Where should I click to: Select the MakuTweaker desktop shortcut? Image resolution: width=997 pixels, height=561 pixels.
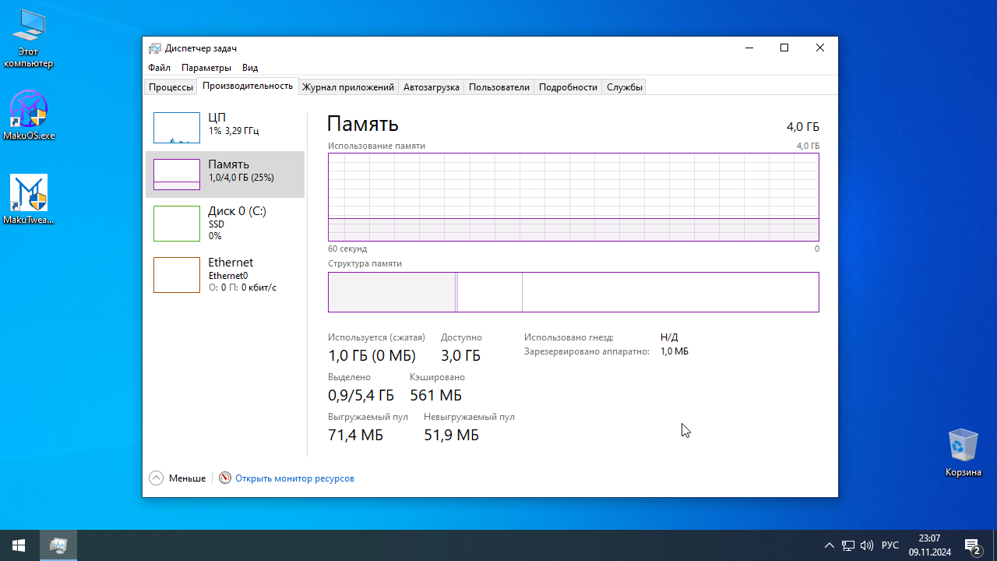point(29,199)
